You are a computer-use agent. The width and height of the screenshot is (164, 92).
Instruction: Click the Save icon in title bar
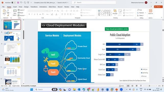[18, 3]
